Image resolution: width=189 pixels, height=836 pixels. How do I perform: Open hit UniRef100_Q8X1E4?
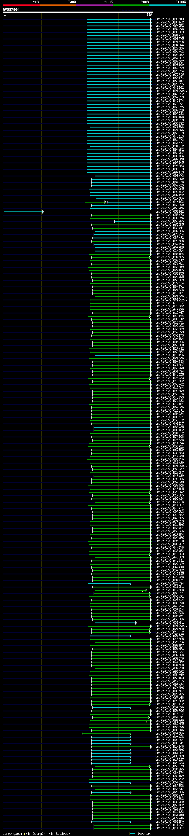(x=170, y=254)
